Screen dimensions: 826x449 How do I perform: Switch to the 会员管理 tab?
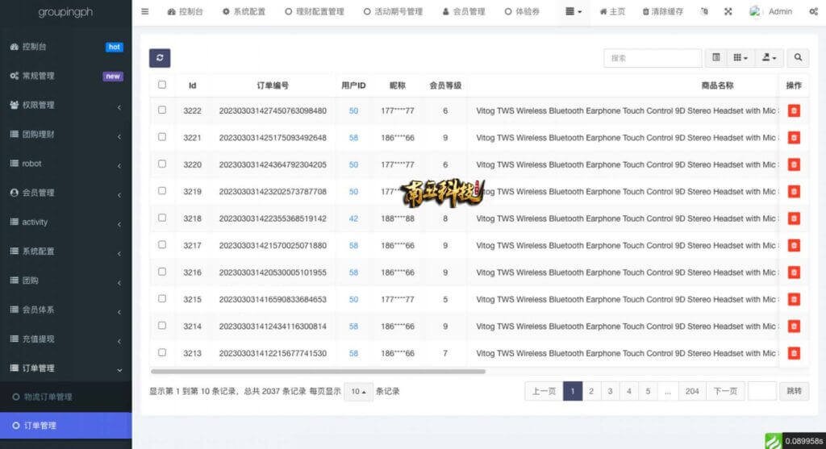click(x=464, y=12)
